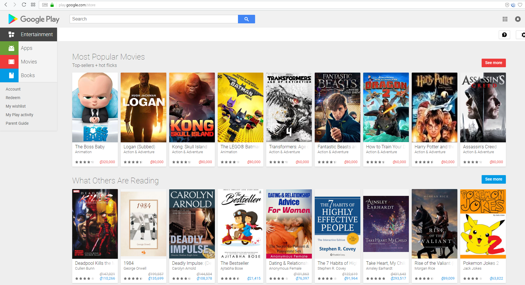Image resolution: width=525 pixels, height=285 pixels.
Task: Open The LEGO Batman Movie poster
Action: [241, 107]
